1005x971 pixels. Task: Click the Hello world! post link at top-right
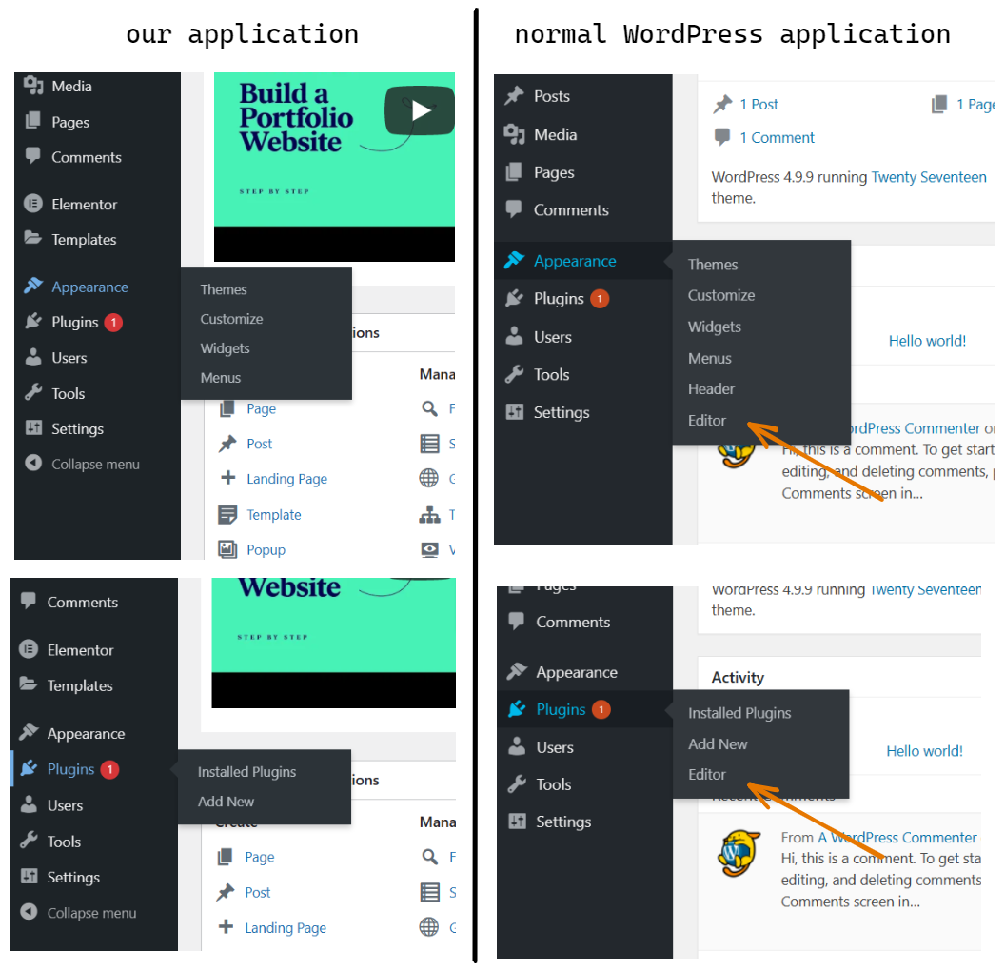[x=927, y=341]
